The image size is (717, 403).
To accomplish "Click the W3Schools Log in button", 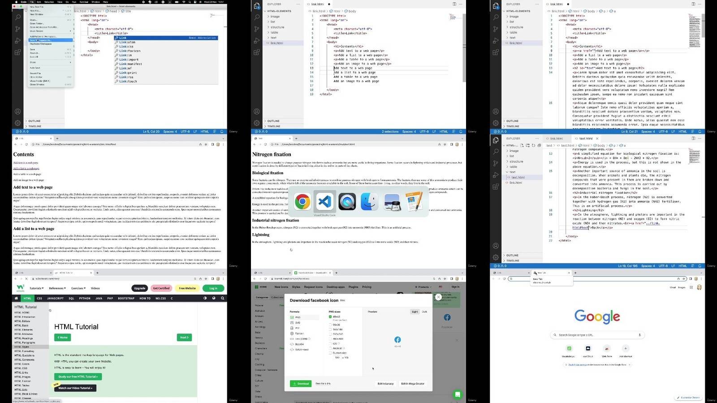I will [213, 288].
